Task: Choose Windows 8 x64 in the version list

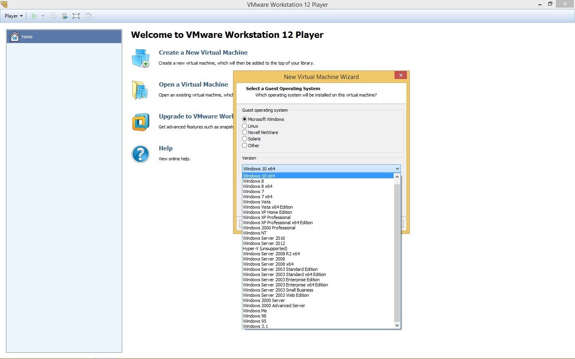Action: pyautogui.click(x=318, y=186)
